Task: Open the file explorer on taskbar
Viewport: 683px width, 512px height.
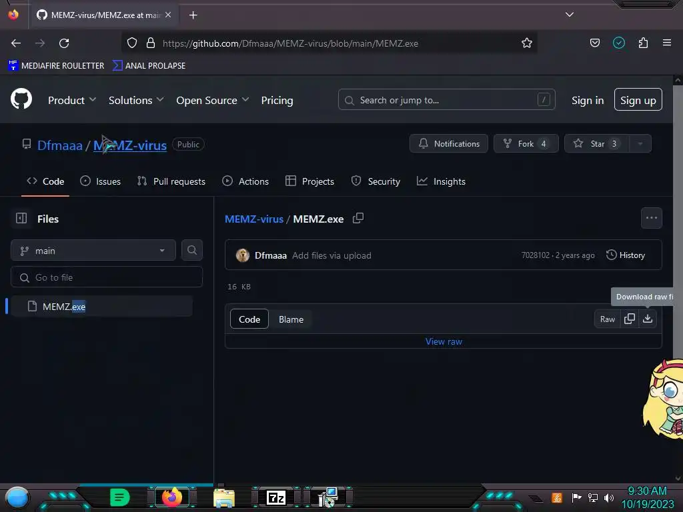Action: click(224, 498)
